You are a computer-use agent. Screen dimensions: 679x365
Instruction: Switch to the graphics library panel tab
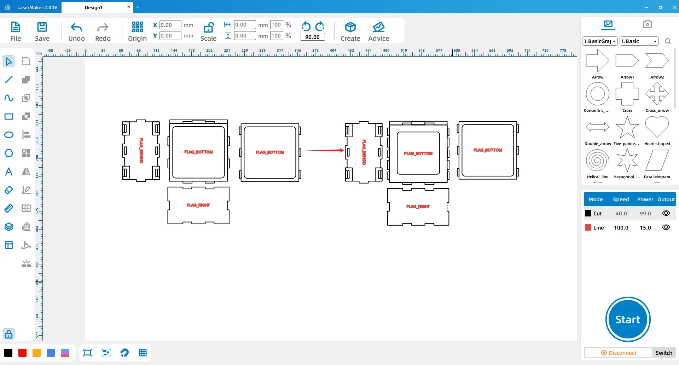click(608, 24)
